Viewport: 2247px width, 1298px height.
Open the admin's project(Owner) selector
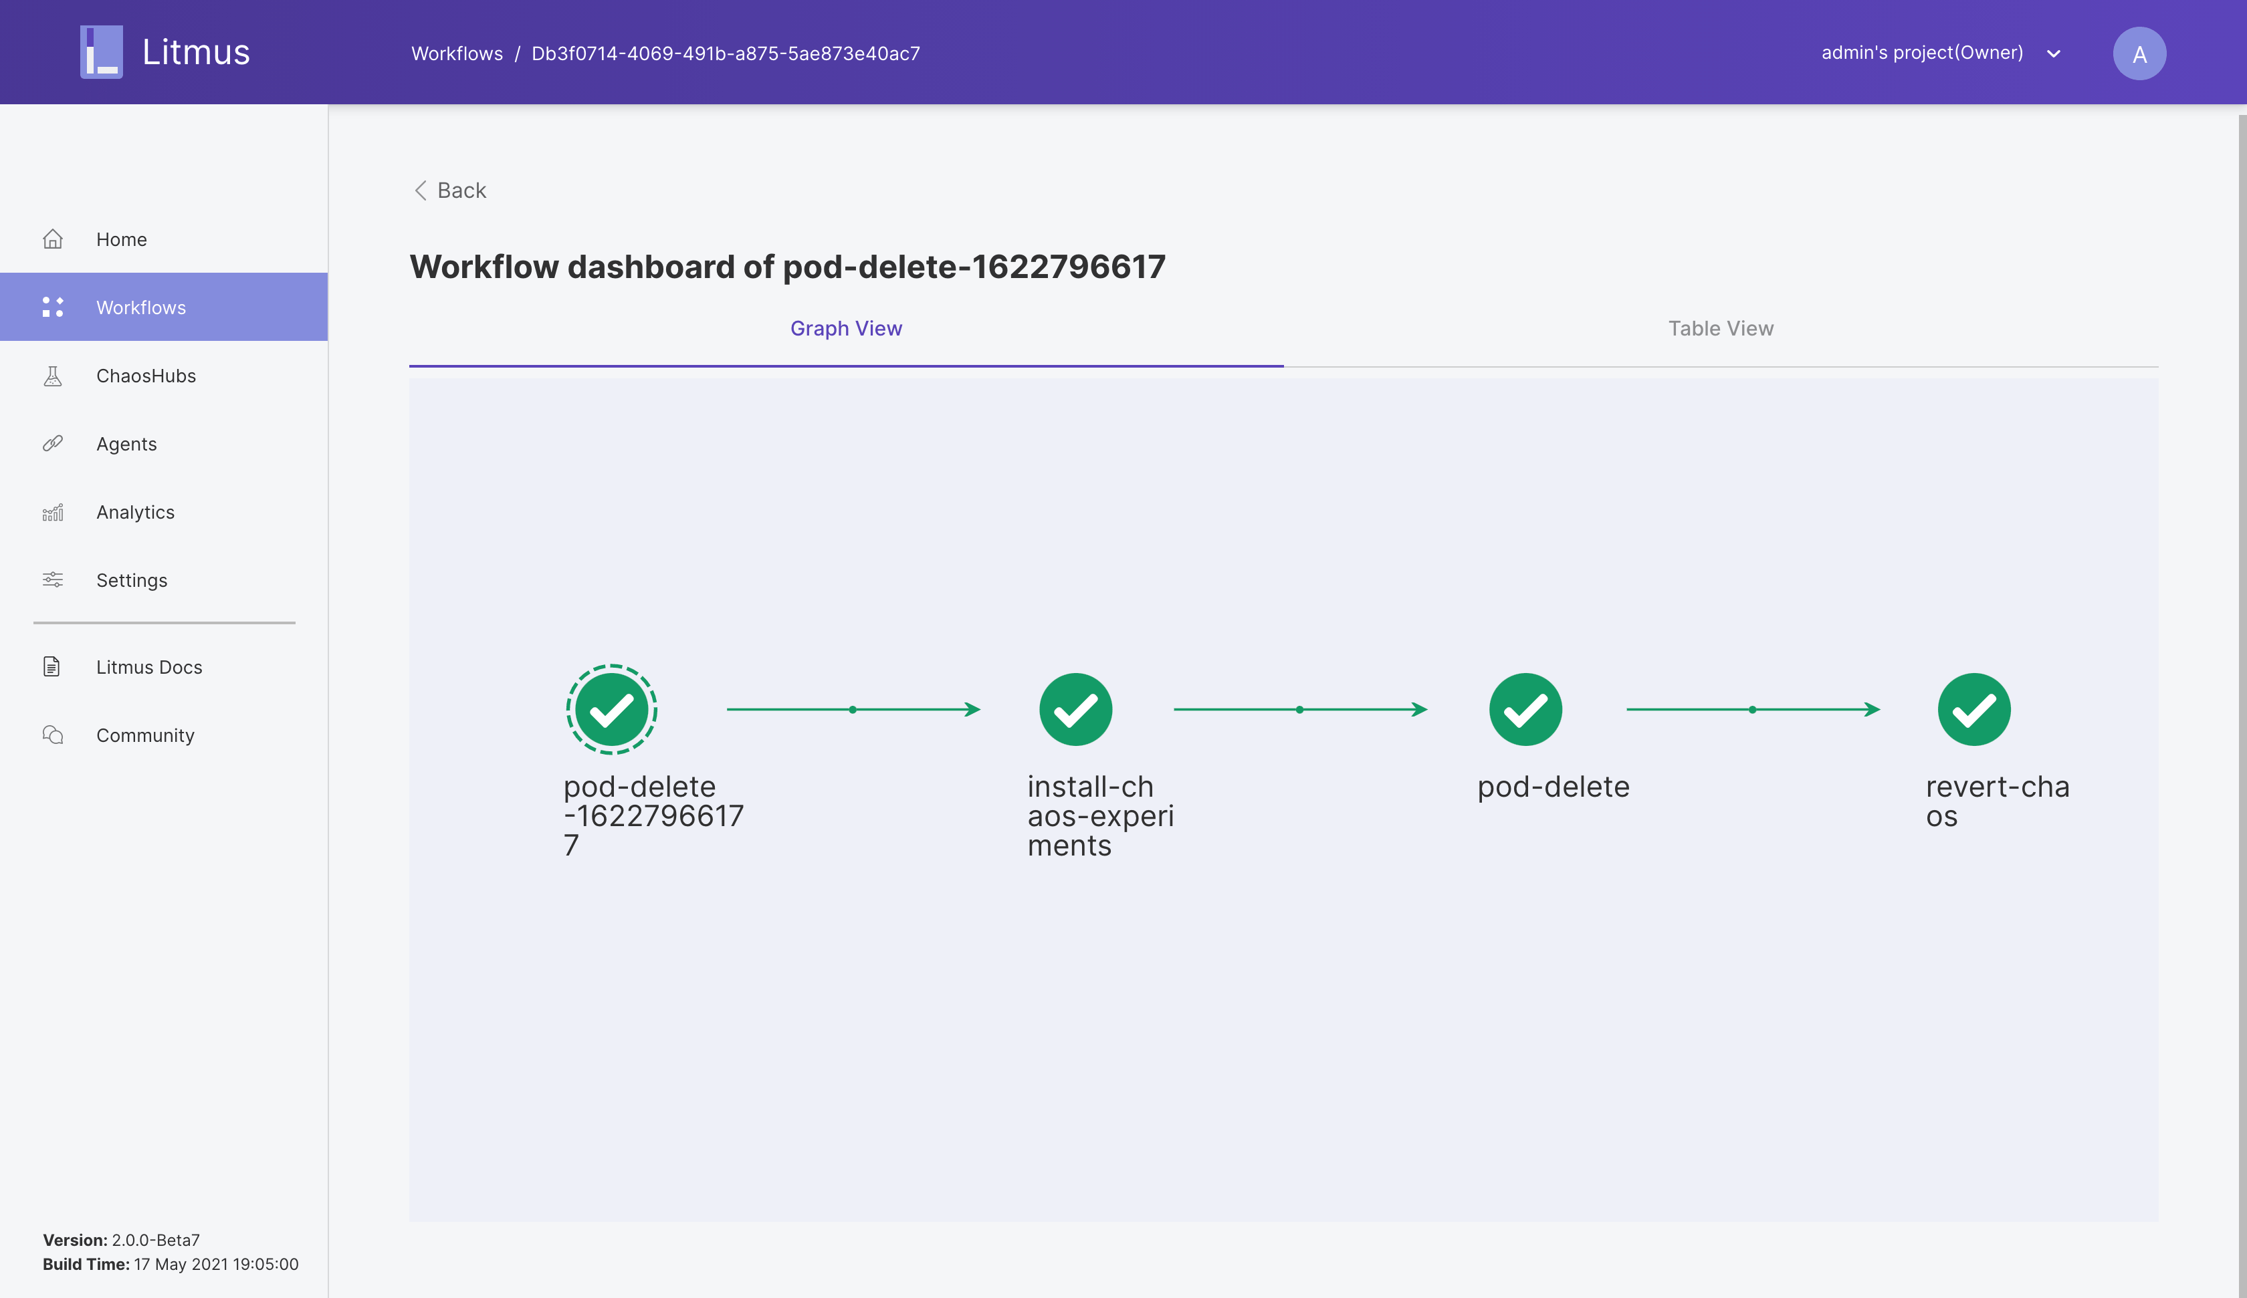[x=1921, y=53]
